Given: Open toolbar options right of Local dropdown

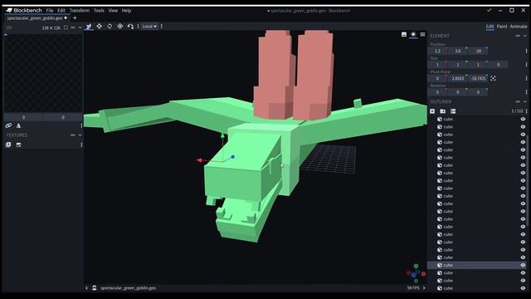Looking at the screenshot, I should click(161, 26).
